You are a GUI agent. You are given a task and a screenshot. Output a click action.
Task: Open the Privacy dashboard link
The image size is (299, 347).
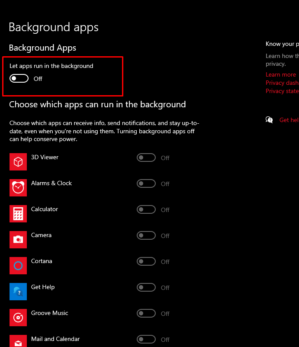(x=282, y=83)
